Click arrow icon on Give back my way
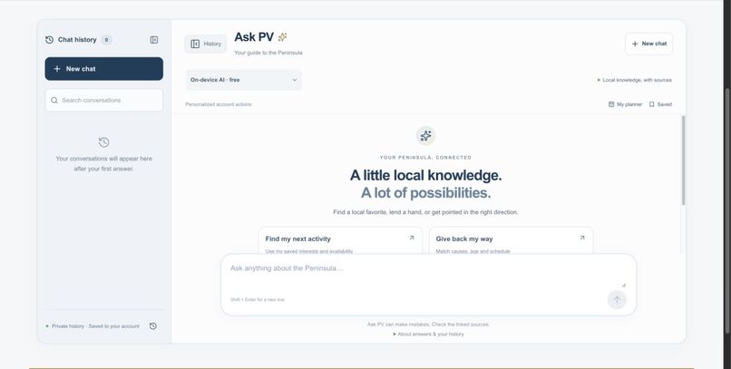 tap(582, 238)
